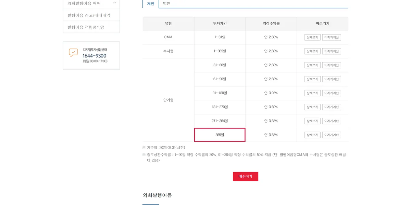The height and width of the screenshot is (205, 411).
Task: Click 상세보기 for the 271~364일 period
Action: point(312,121)
